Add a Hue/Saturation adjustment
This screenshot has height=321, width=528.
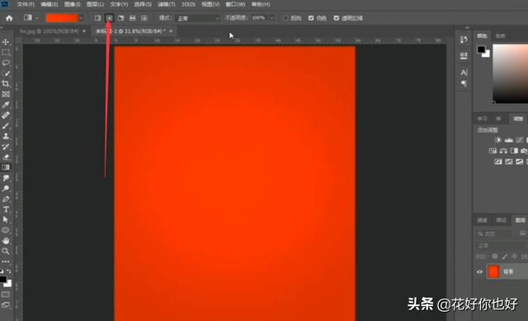(x=493, y=151)
